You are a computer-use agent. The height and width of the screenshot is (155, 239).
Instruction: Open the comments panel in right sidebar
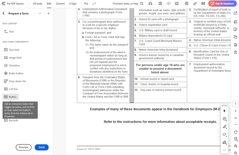[x=235, y=22]
